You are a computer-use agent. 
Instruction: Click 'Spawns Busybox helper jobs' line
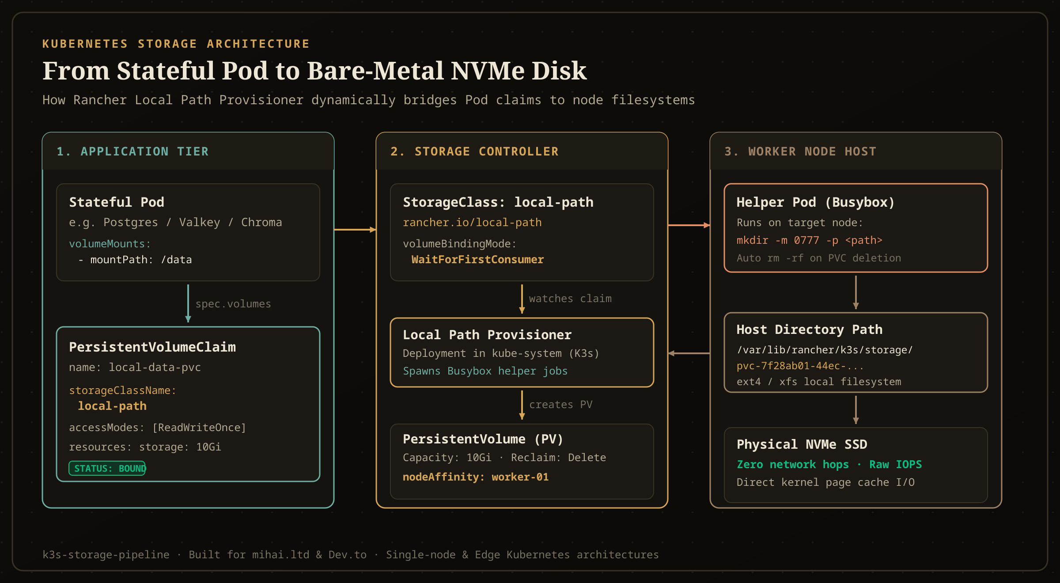click(485, 371)
